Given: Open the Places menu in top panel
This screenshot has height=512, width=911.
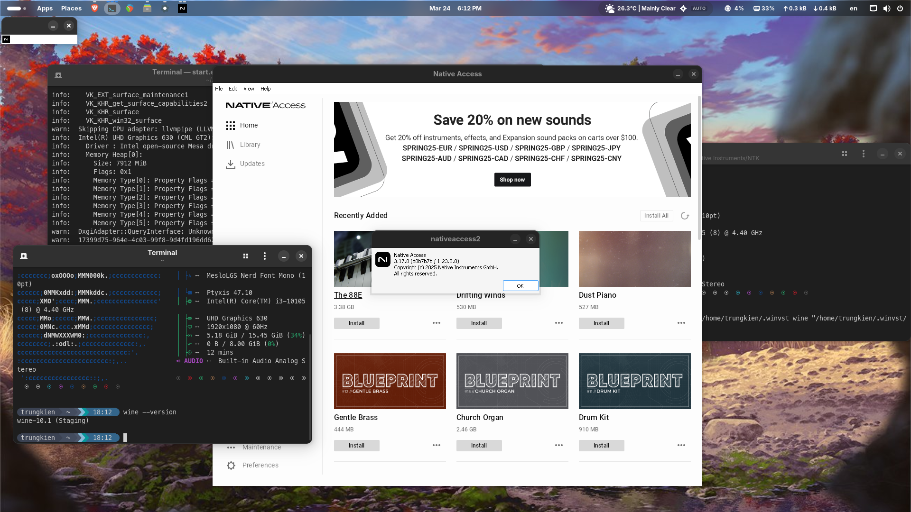Looking at the screenshot, I should click(x=72, y=8).
